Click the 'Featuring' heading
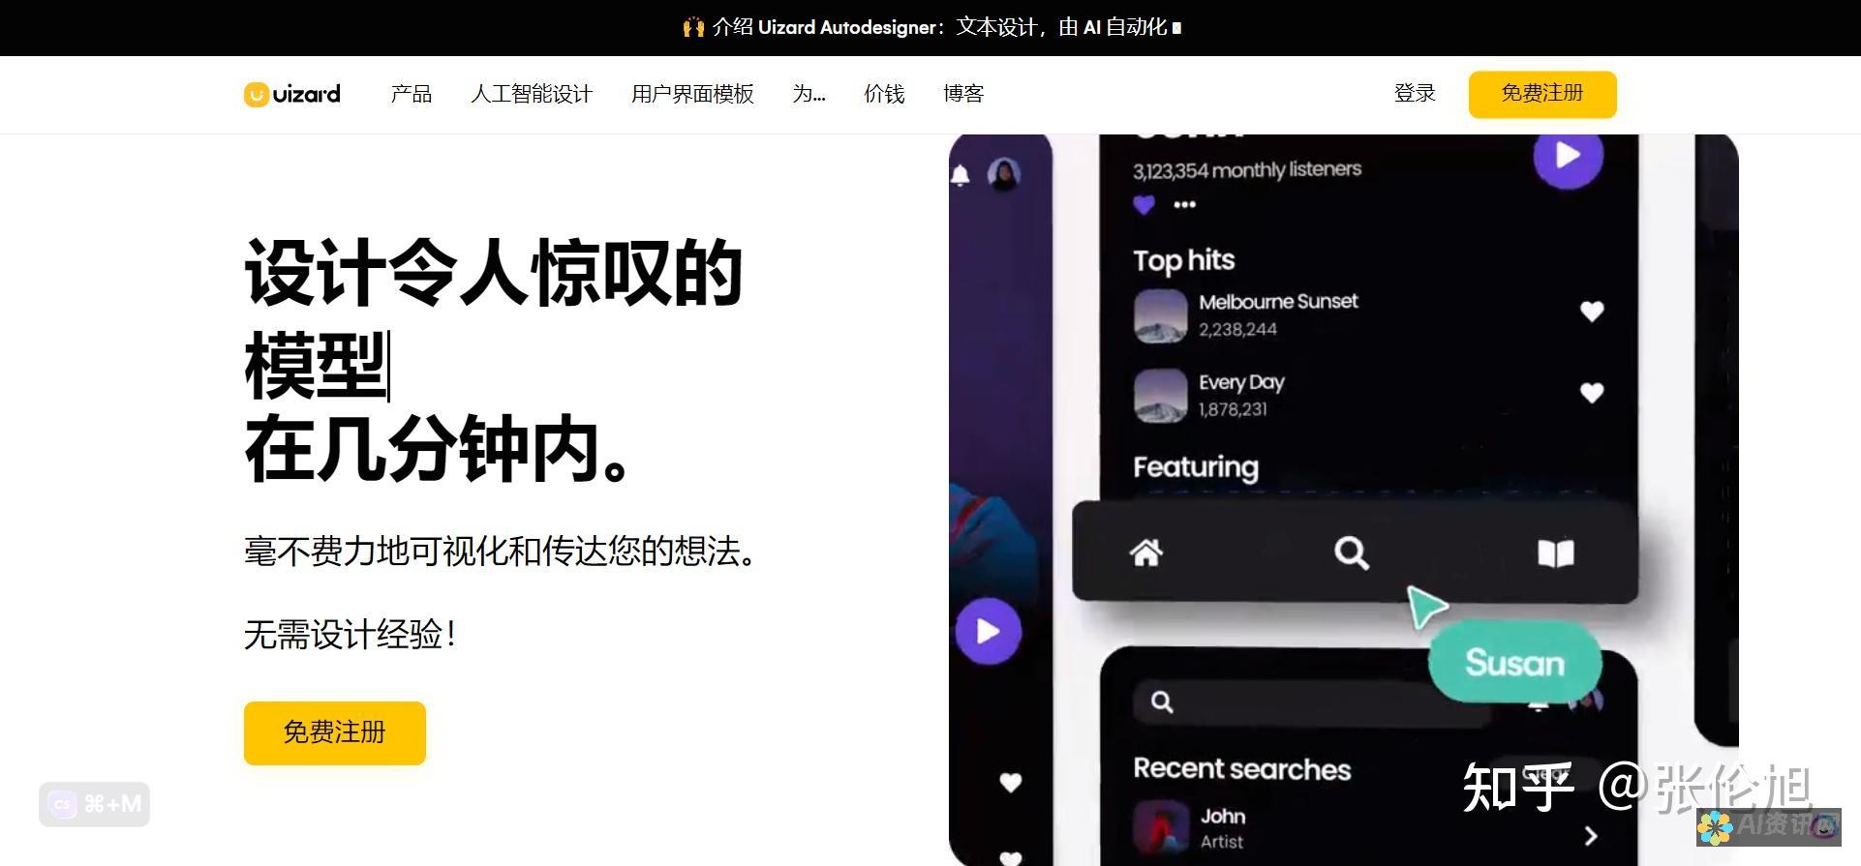Viewport: 1861px width, 866px height. tap(1196, 467)
